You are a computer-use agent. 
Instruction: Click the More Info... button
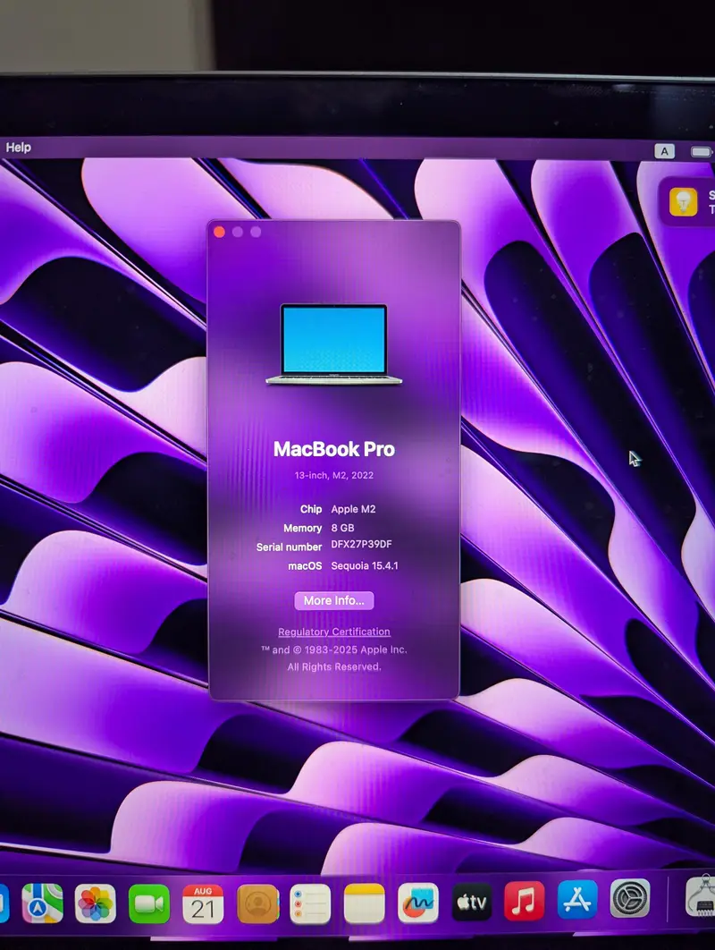coord(334,600)
